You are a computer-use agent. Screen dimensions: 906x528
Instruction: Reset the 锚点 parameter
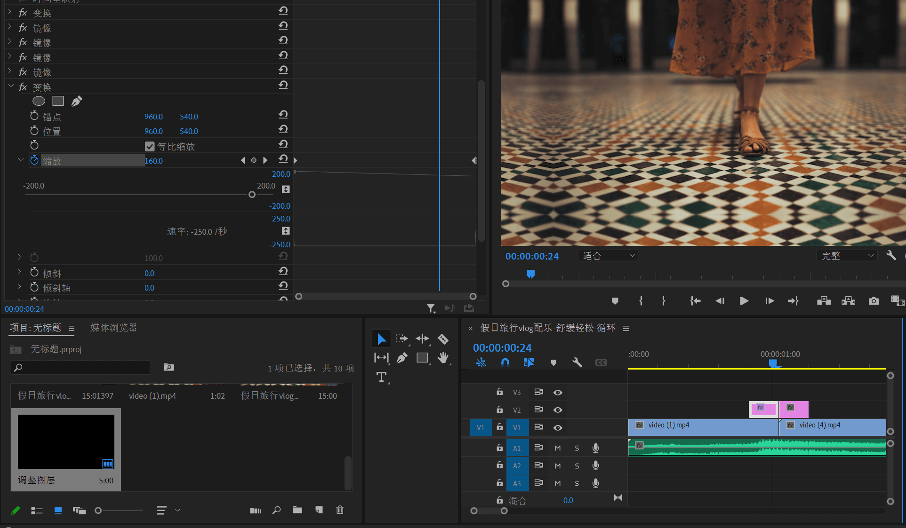tap(283, 115)
